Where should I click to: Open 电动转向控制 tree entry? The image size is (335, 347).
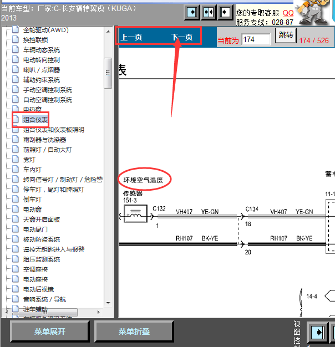point(42,60)
